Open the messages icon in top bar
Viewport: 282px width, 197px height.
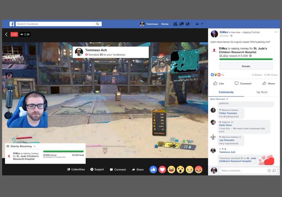click(181, 24)
